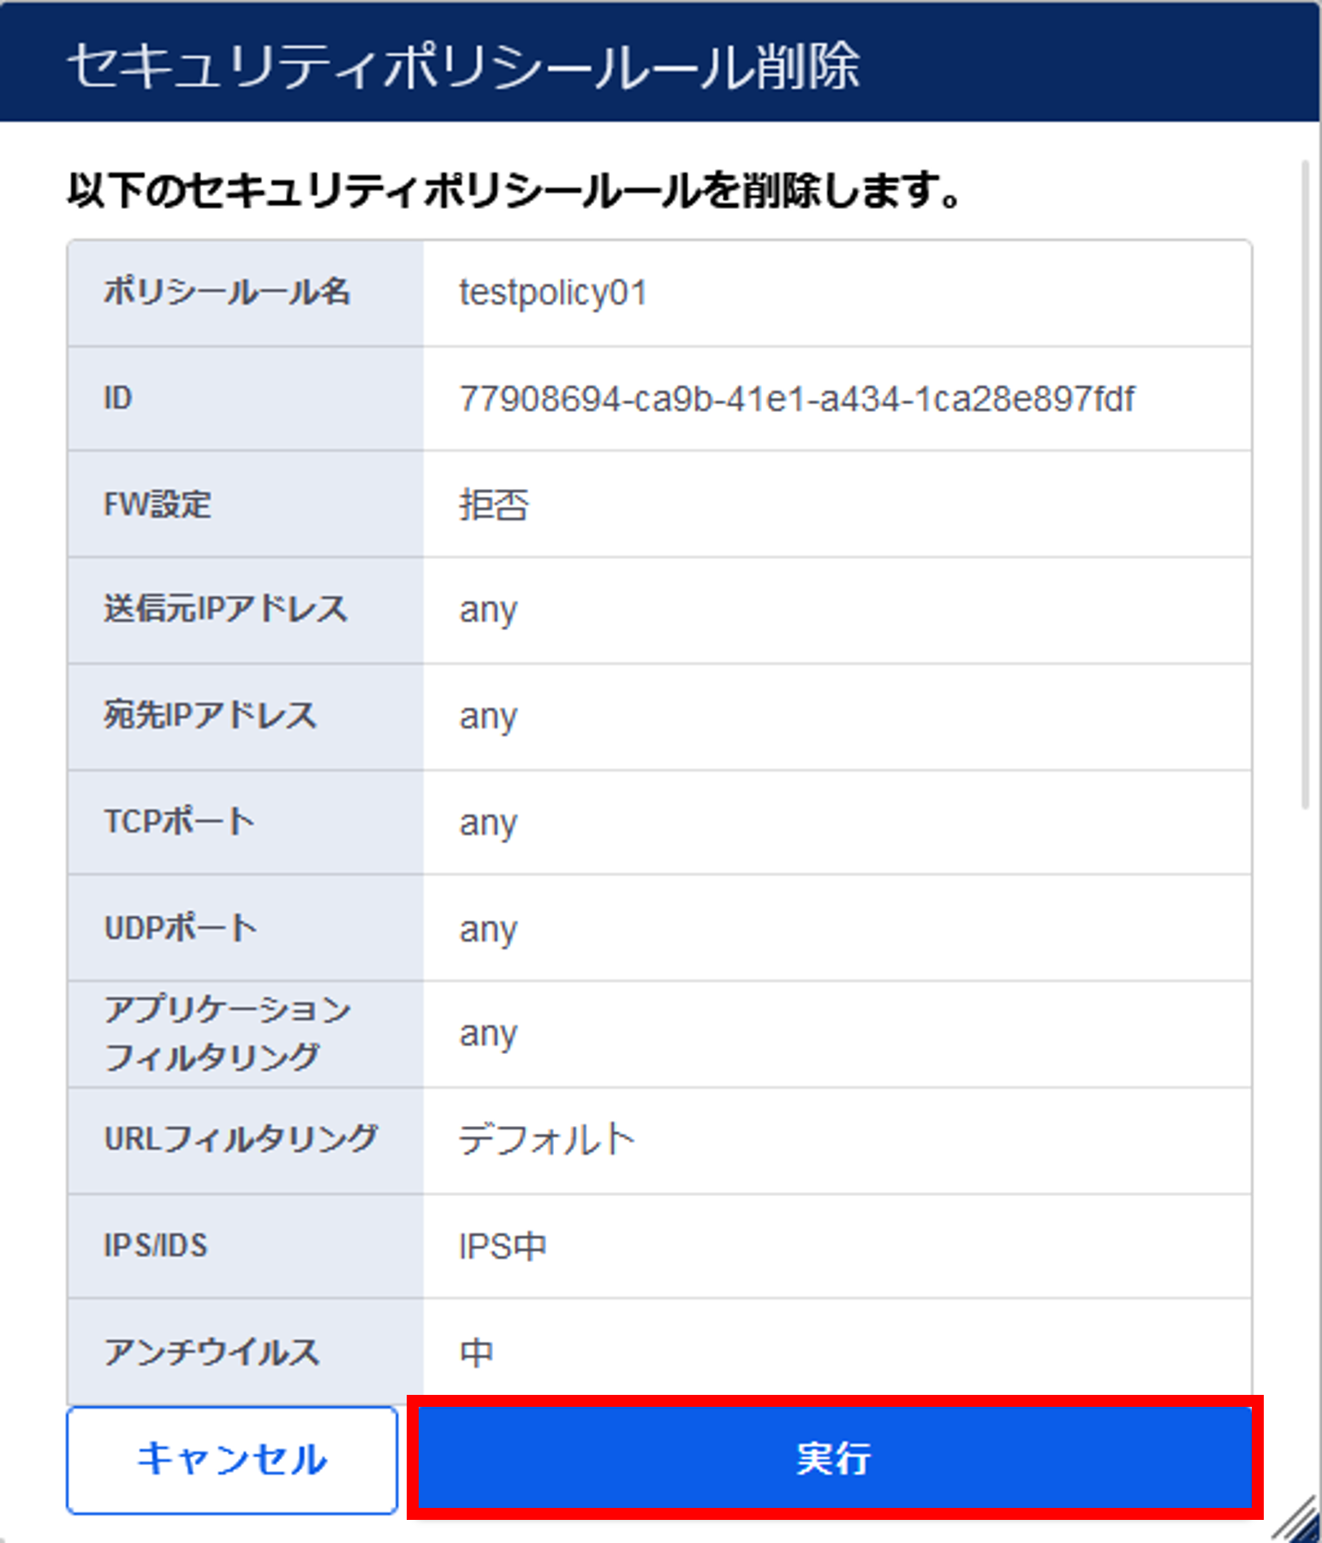
Task: Click the URLフィルタリング value デフォルト
Action: [x=546, y=1141]
